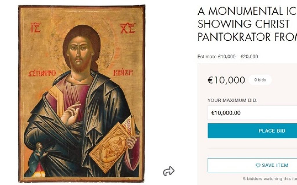Click the current €10,000 price

pos(226,80)
